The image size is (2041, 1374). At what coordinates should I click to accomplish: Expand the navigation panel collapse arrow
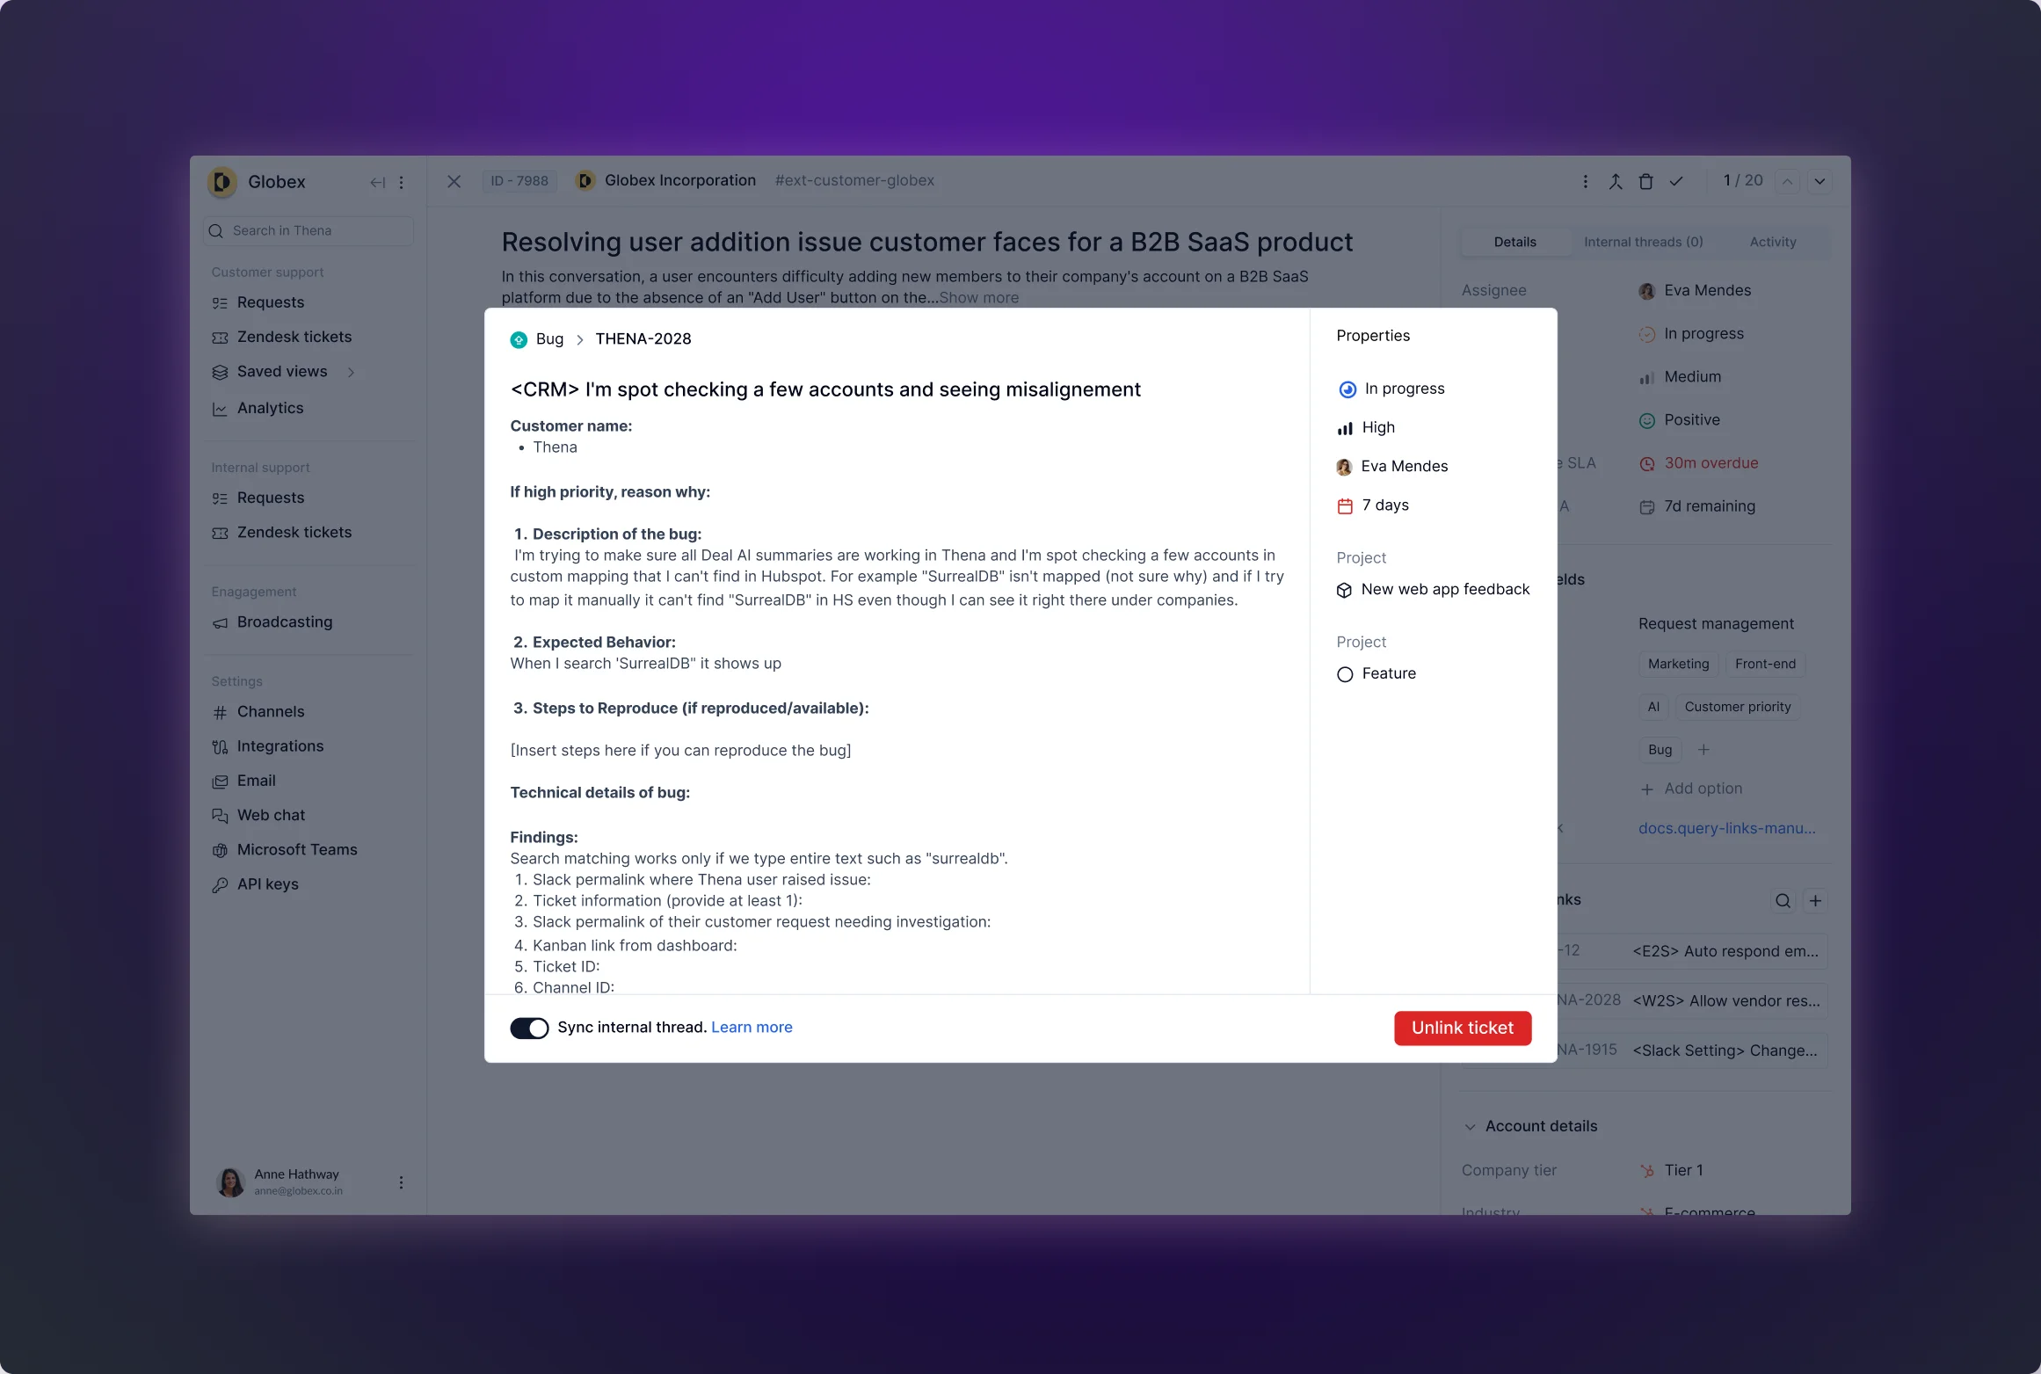click(379, 181)
